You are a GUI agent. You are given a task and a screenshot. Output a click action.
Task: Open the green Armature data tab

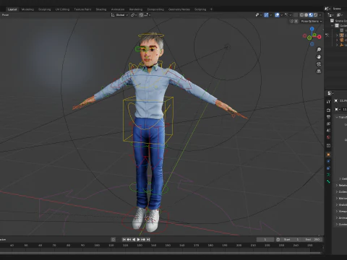click(x=328, y=175)
